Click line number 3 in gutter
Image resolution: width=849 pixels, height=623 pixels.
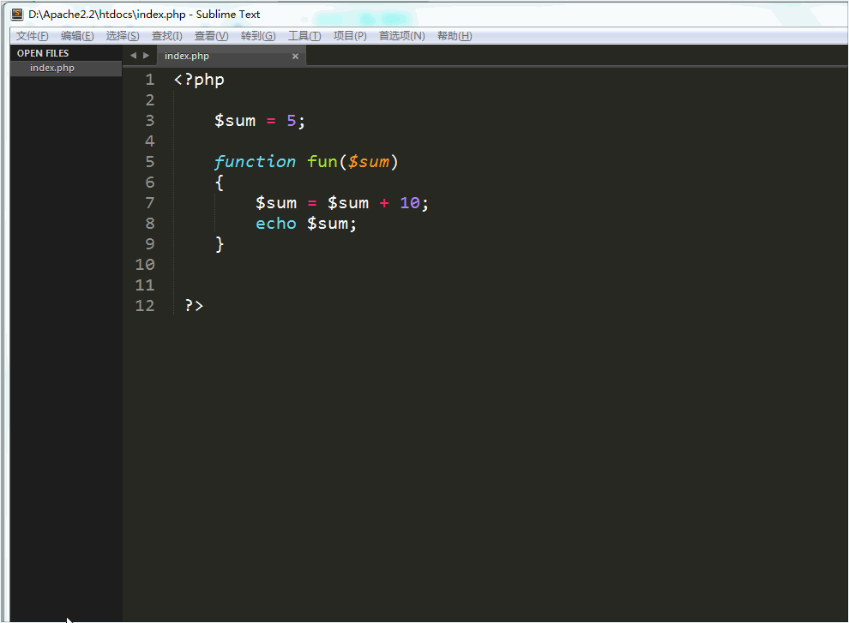click(x=150, y=121)
